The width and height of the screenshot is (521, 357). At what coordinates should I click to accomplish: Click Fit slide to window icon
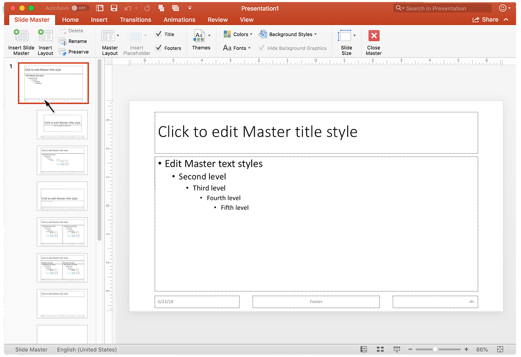pyautogui.click(x=500, y=350)
